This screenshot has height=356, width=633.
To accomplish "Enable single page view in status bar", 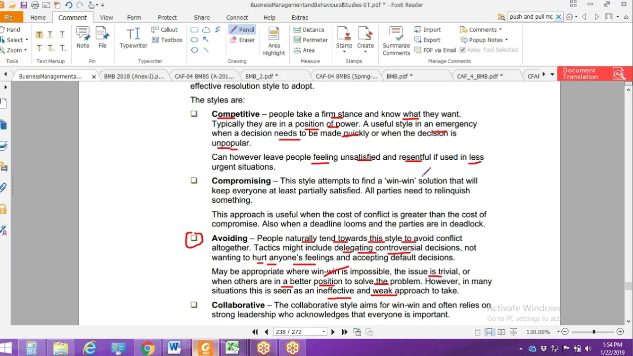I will click(x=477, y=332).
